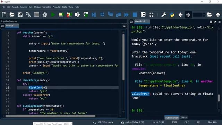
Task: Click console vertical scrollbar thumb
Action: [219, 98]
